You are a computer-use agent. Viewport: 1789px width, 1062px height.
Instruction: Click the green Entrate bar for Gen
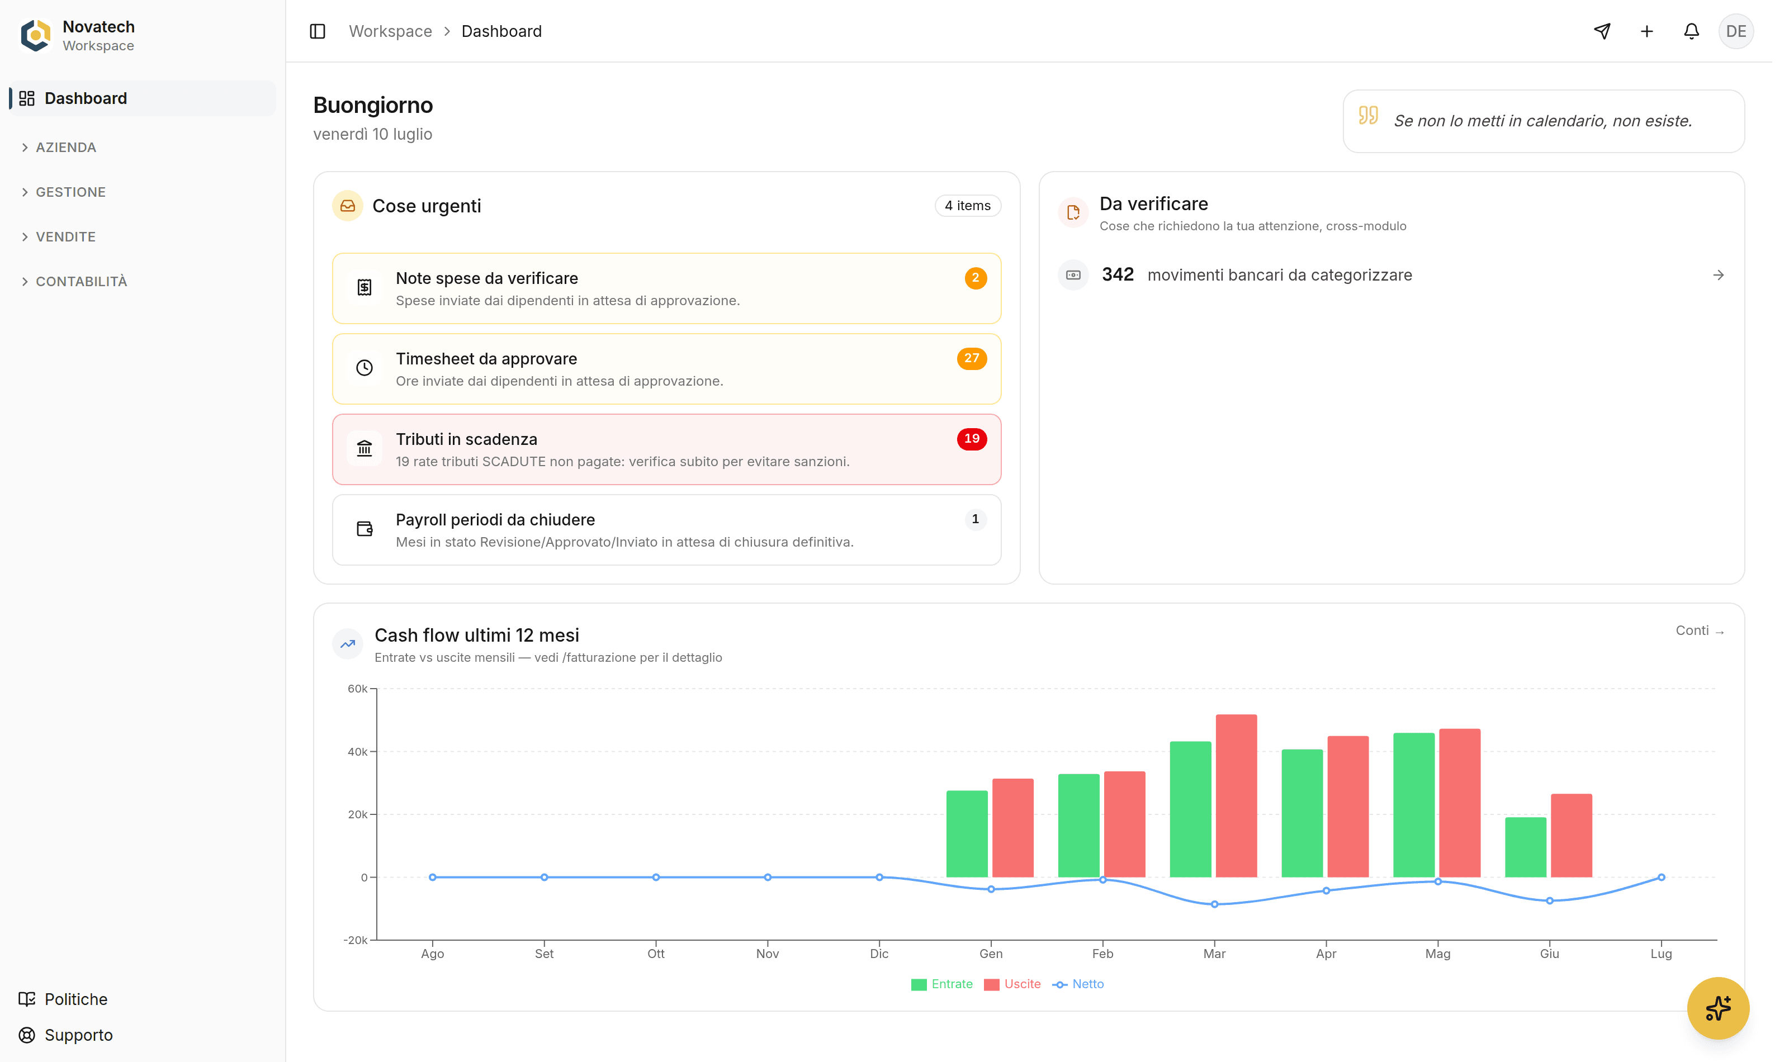[x=968, y=834]
